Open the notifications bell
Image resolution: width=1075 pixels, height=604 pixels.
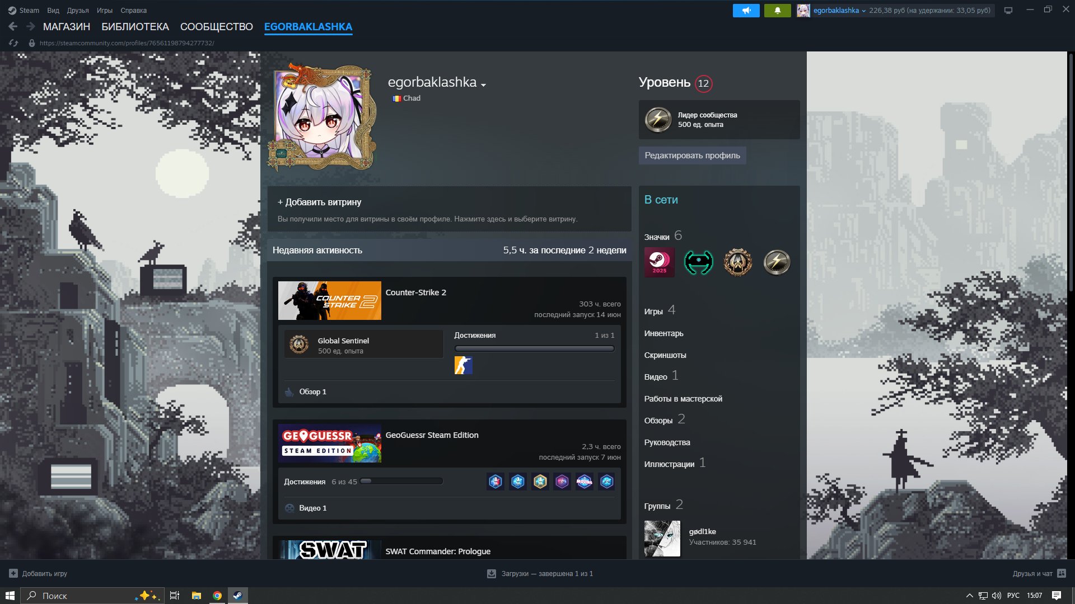[x=777, y=10]
